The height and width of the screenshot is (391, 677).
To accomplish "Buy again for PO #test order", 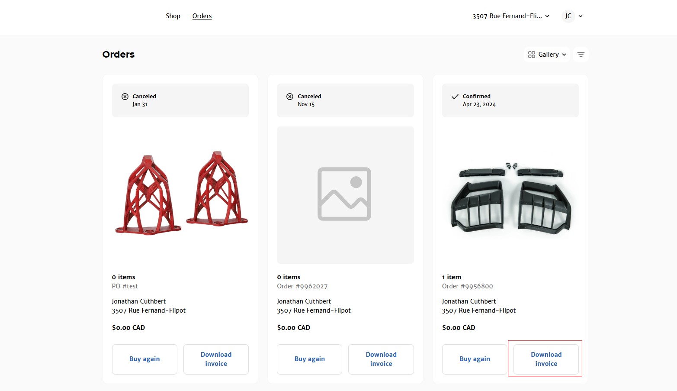I will [144, 359].
